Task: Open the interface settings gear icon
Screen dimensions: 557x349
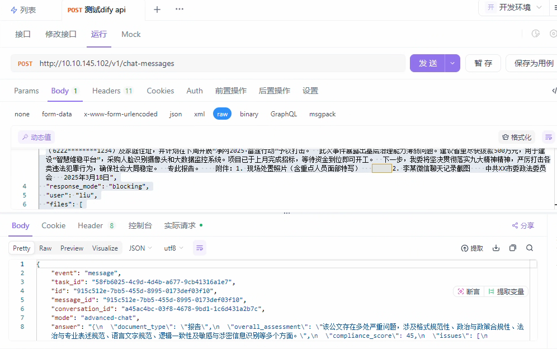Action: (554, 34)
